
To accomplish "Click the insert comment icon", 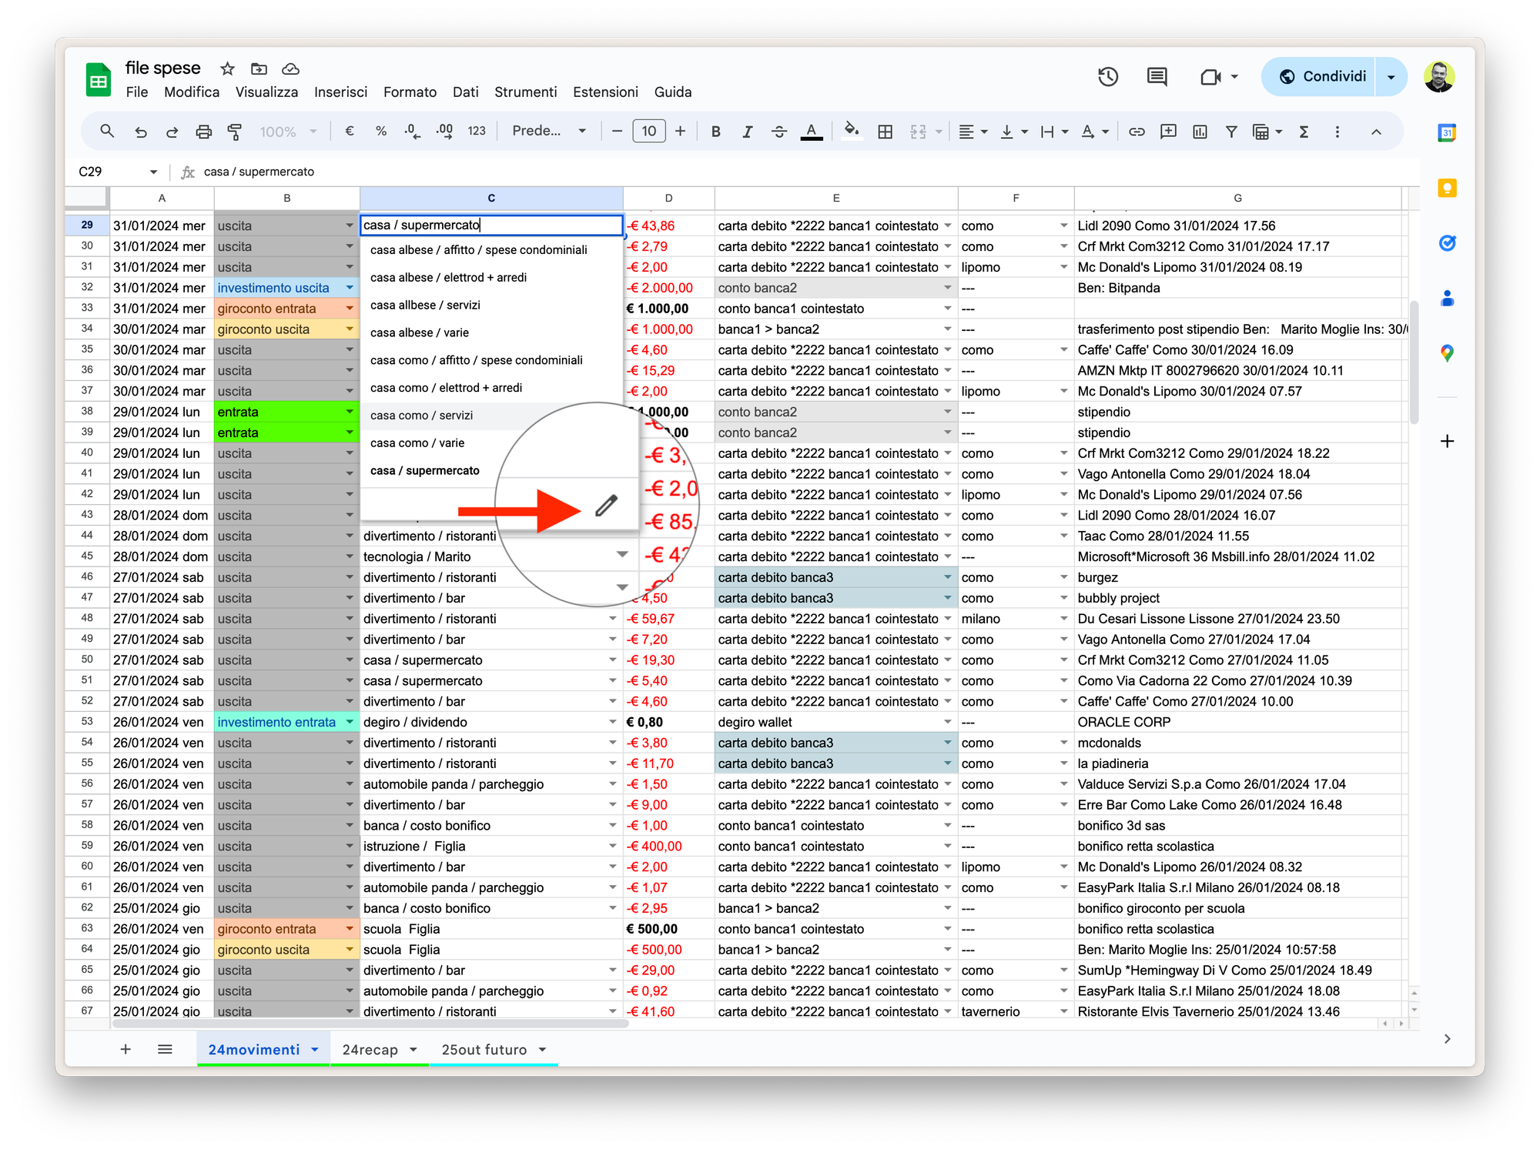I will pos(1168,132).
